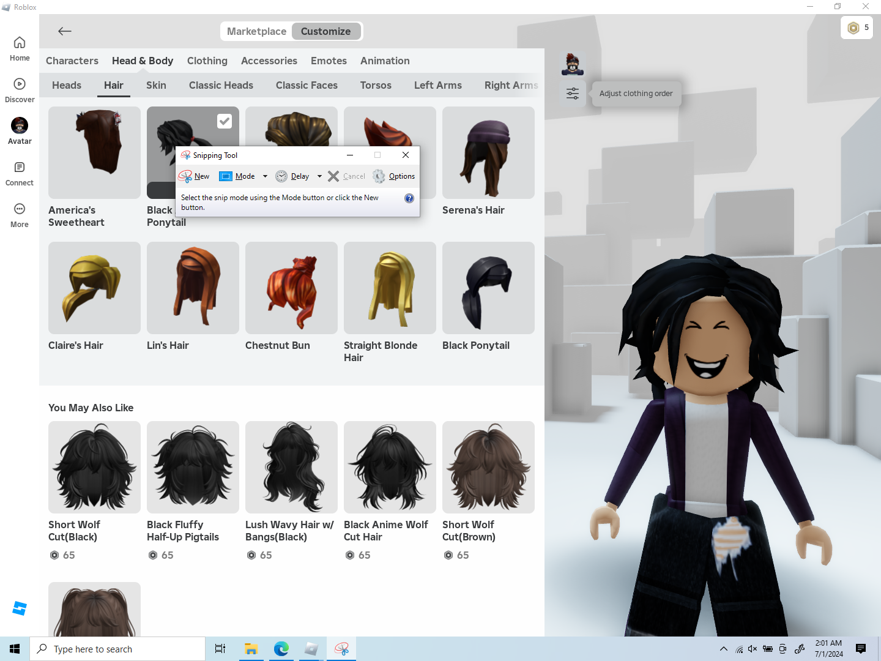Equip Straight Blonde Hair
This screenshot has height=661, width=881.
(x=390, y=288)
